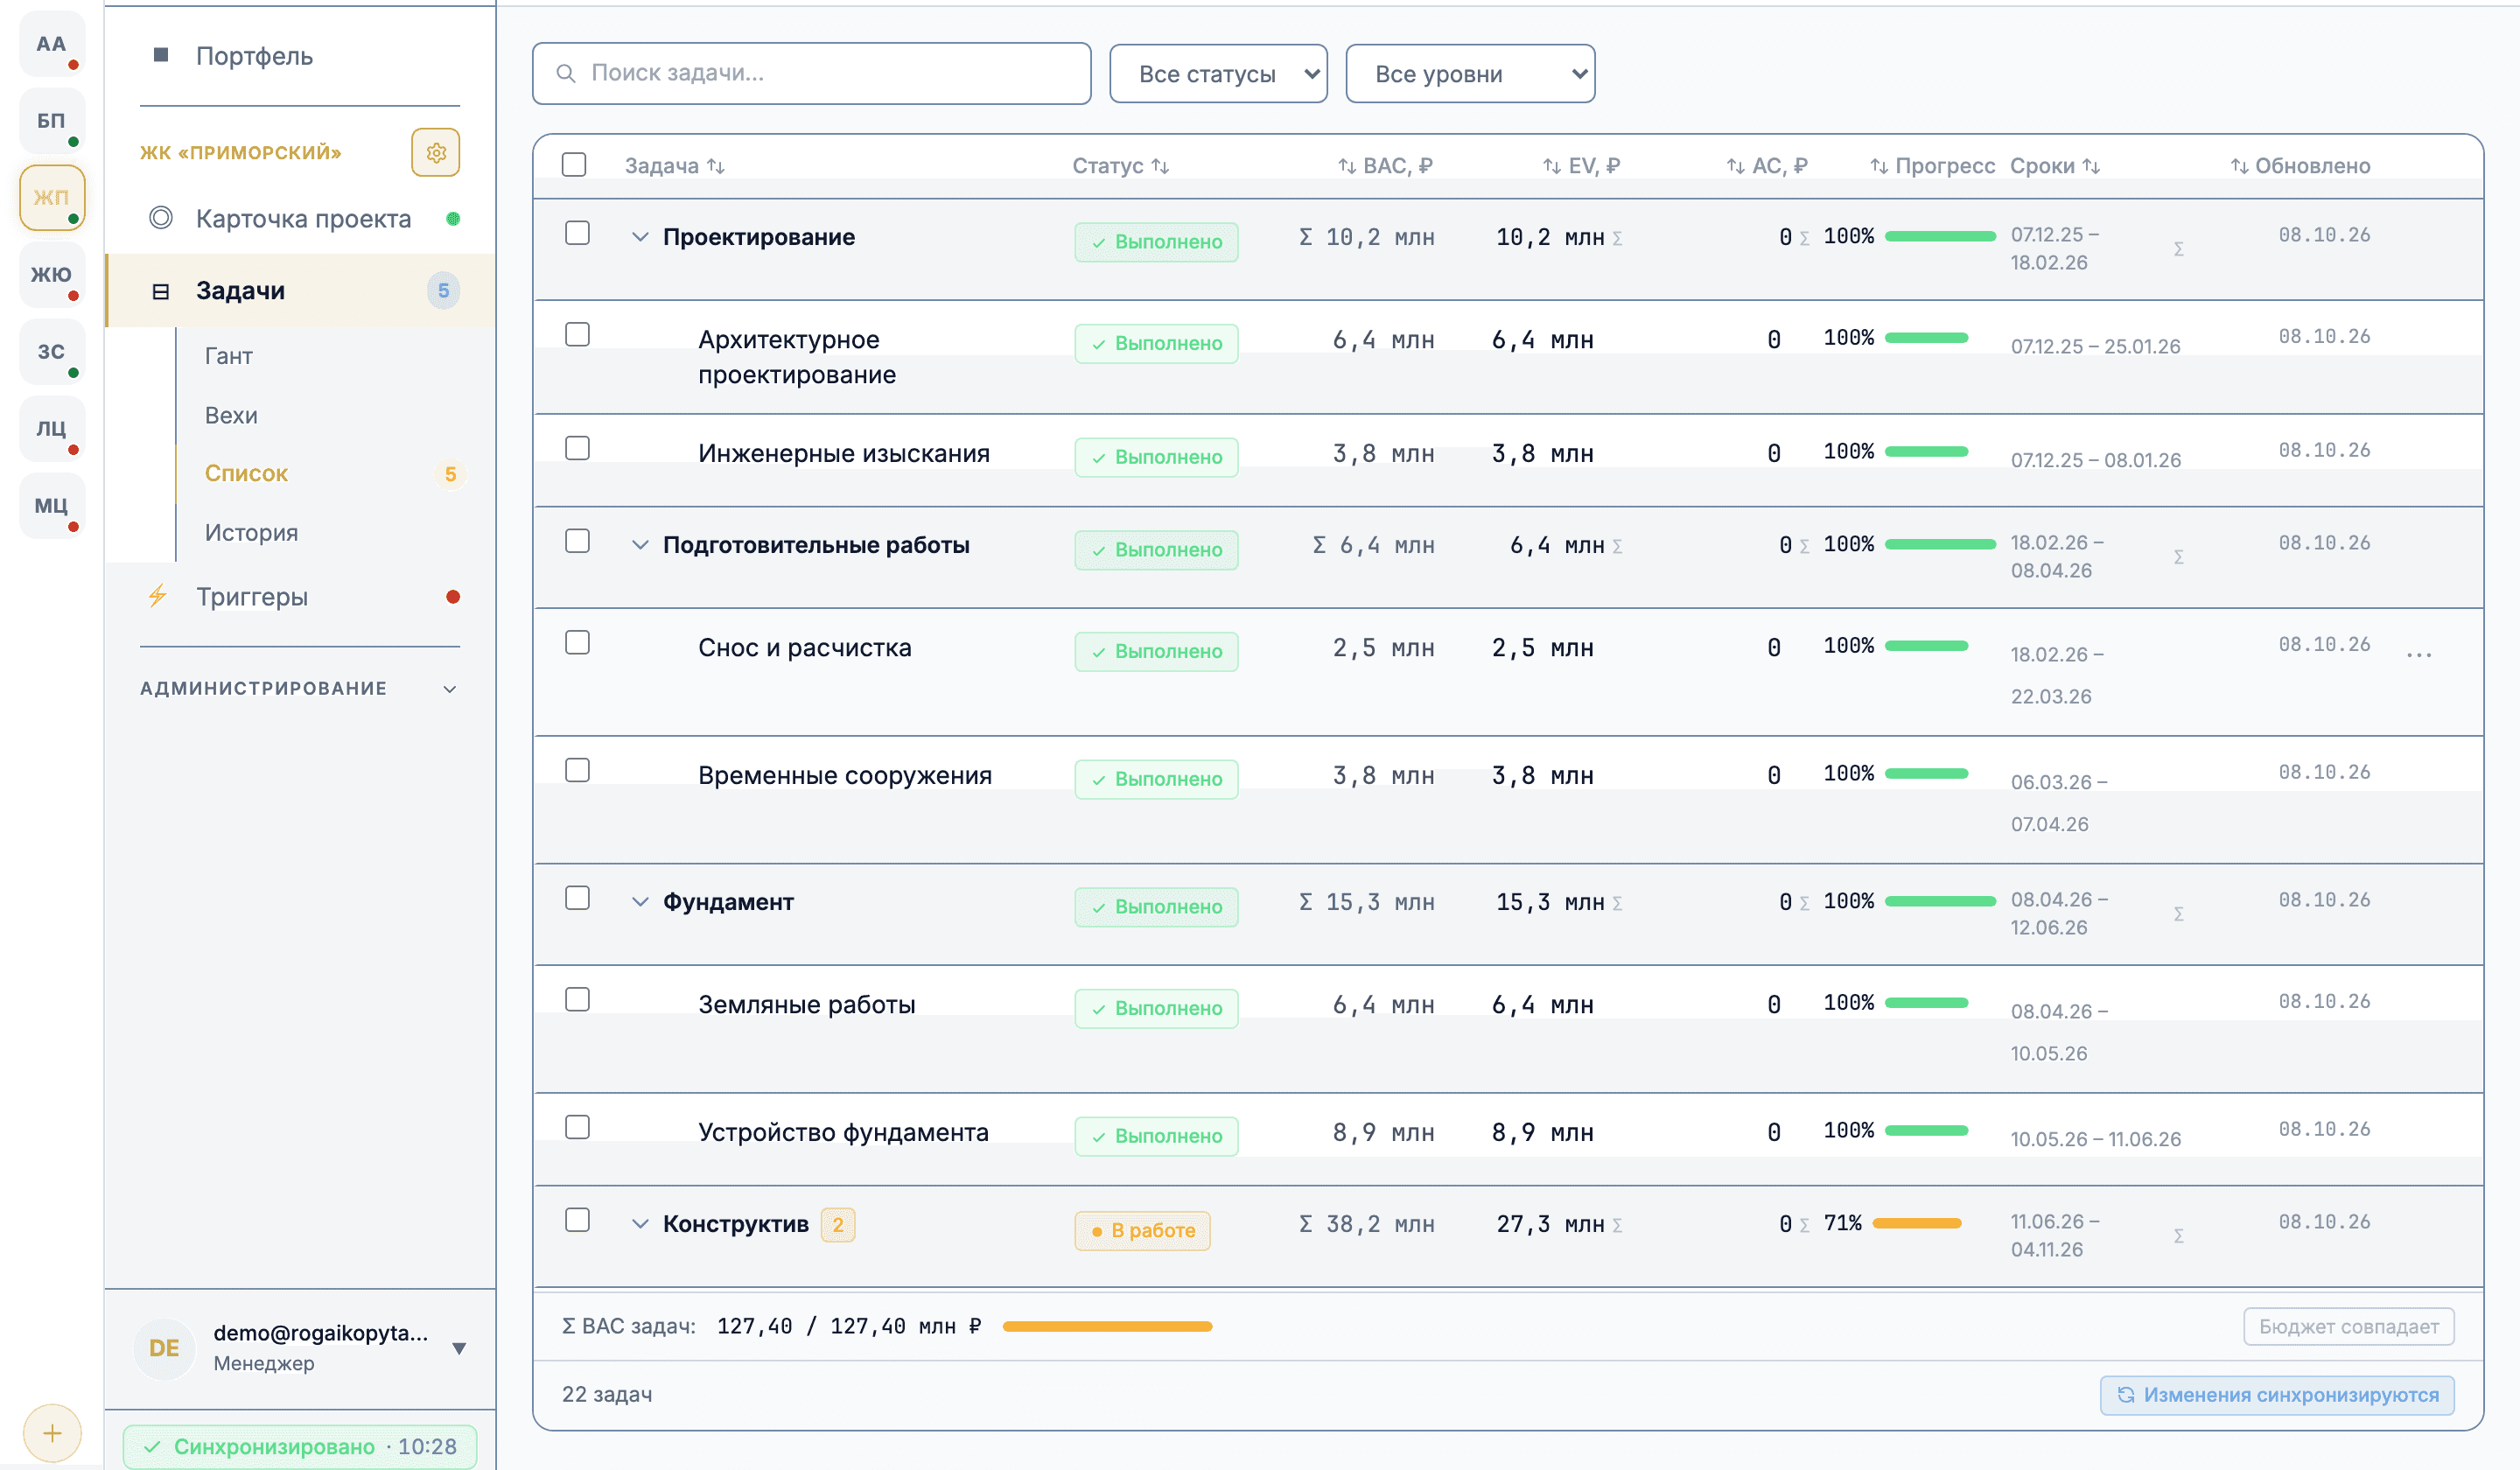2520x1470 pixels.
Task: Open the МЦ project avatar
Action: click(x=52, y=505)
